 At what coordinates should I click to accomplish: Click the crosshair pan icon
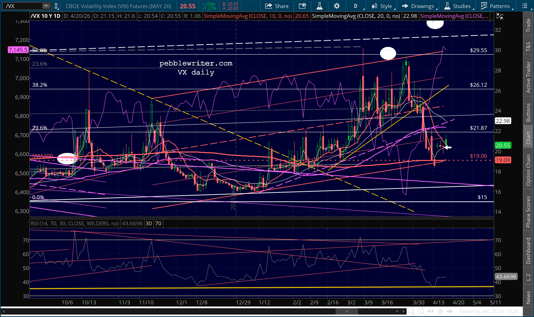tap(440, 311)
